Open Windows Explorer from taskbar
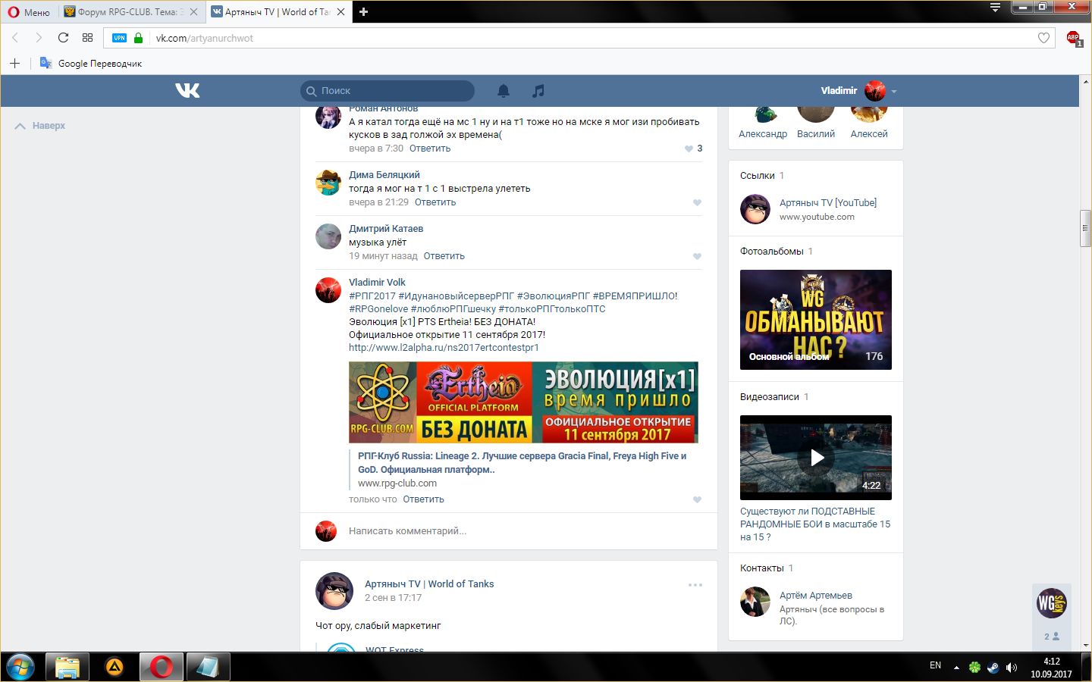The image size is (1092, 682). [67, 668]
